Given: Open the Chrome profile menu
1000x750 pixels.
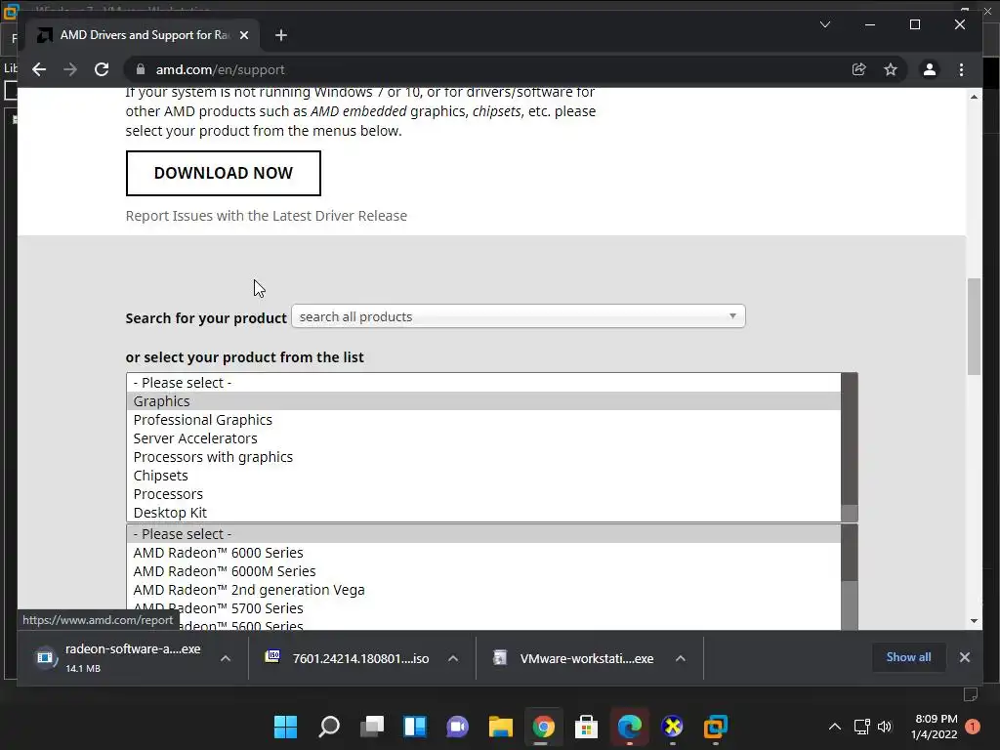Looking at the screenshot, I should point(930,69).
